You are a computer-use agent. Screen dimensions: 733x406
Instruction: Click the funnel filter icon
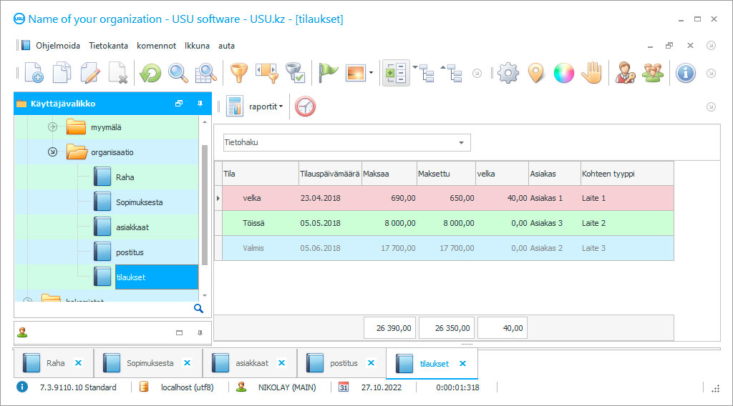[x=238, y=73]
